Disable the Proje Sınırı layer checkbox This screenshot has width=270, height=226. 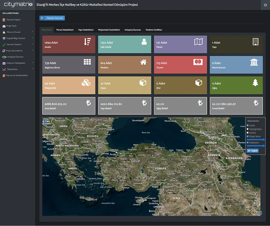(x=248, y=136)
